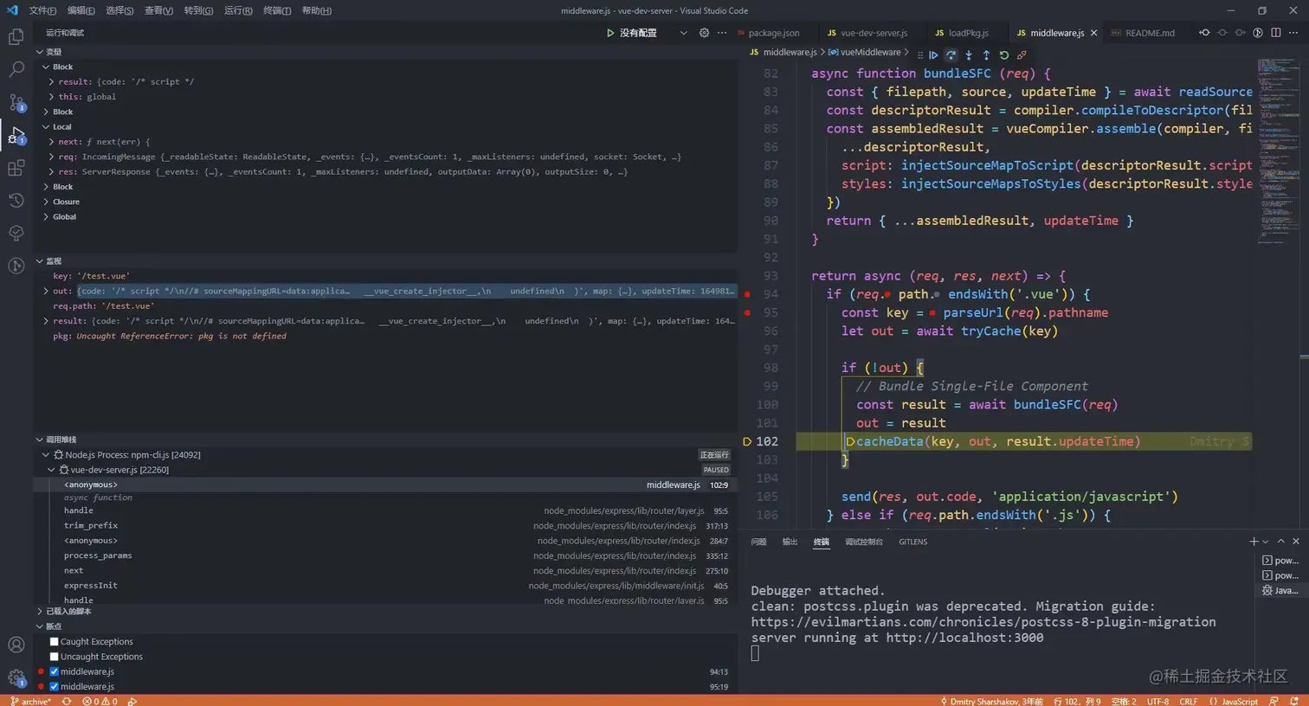This screenshot has height=706, width=1309.
Task: Maximize the terminal panel with caret
Action: point(1280,542)
